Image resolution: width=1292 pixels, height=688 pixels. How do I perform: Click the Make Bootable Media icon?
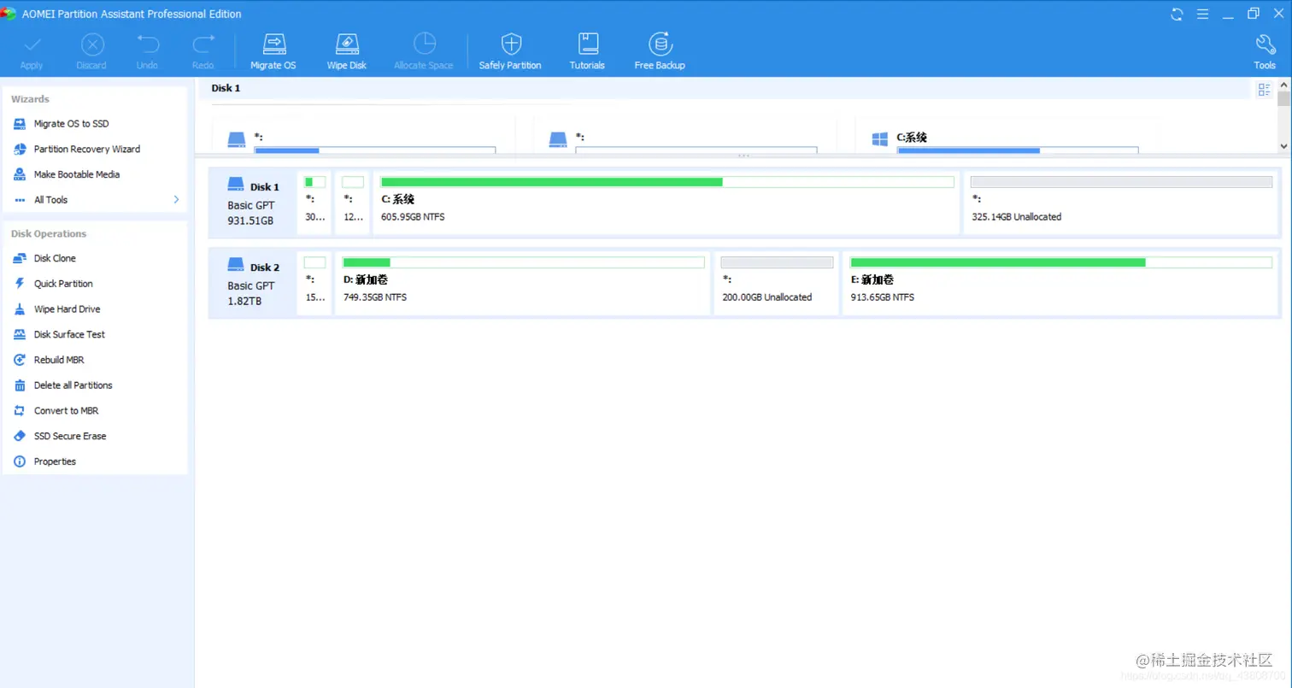pos(20,174)
